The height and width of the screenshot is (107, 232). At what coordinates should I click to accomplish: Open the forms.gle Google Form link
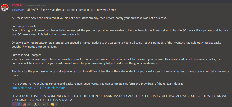(x=39, y=88)
